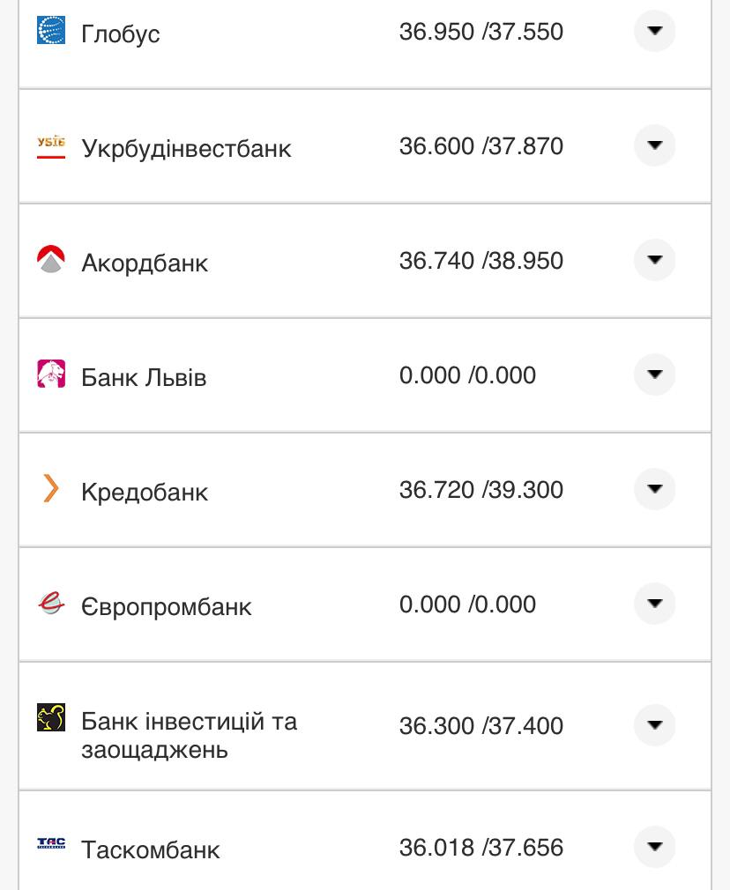Image resolution: width=730 pixels, height=890 pixels.
Task: Expand the Укрбудінвестбанк rate details
Action: click(x=654, y=145)
